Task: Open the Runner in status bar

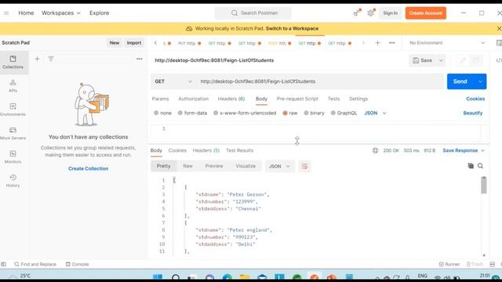Action: pyautogui.click(x=449, y=264)
